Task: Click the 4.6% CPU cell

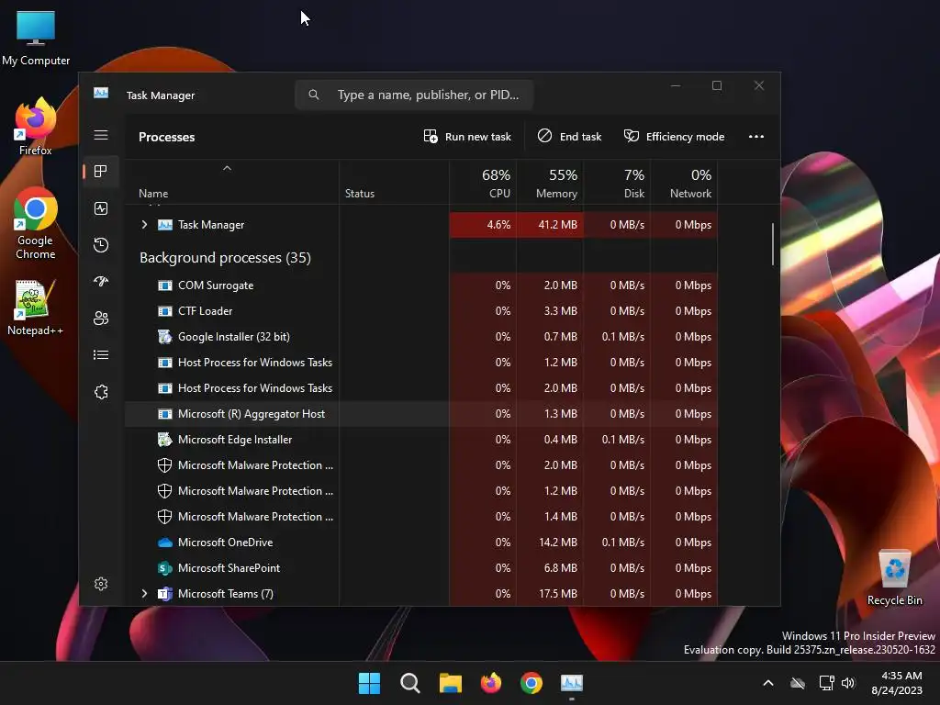Action: pos(483,225)
